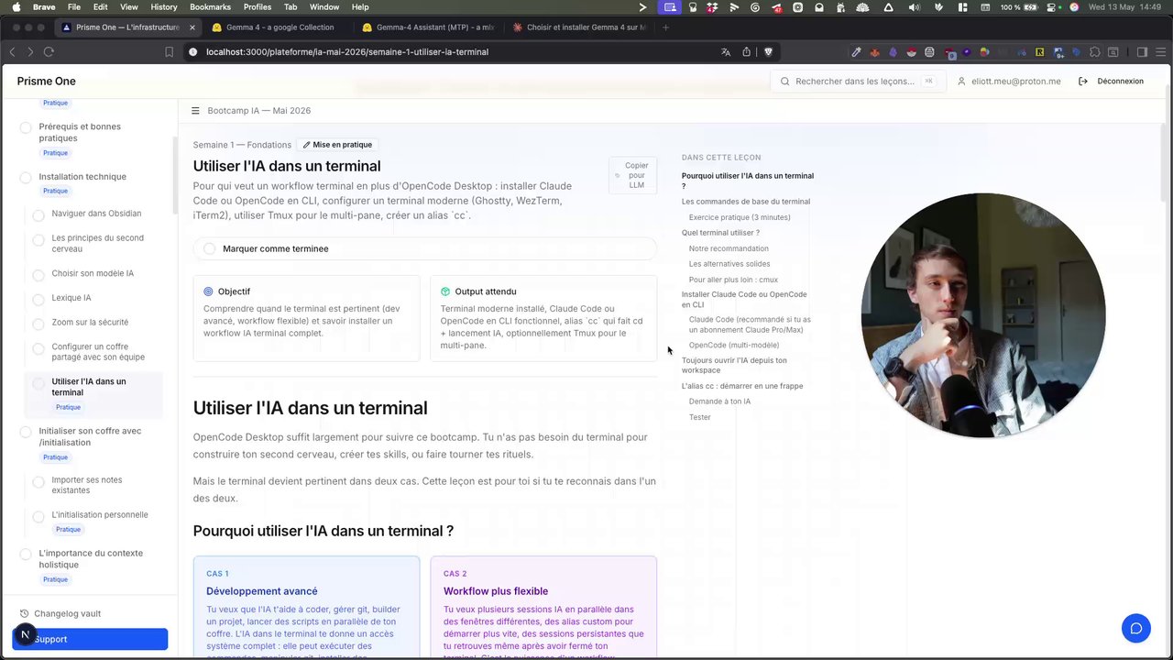Toggle the browser sidebar panel icon
Viewport: 1173px width, 660px height.
click(x=1142, y=52)
